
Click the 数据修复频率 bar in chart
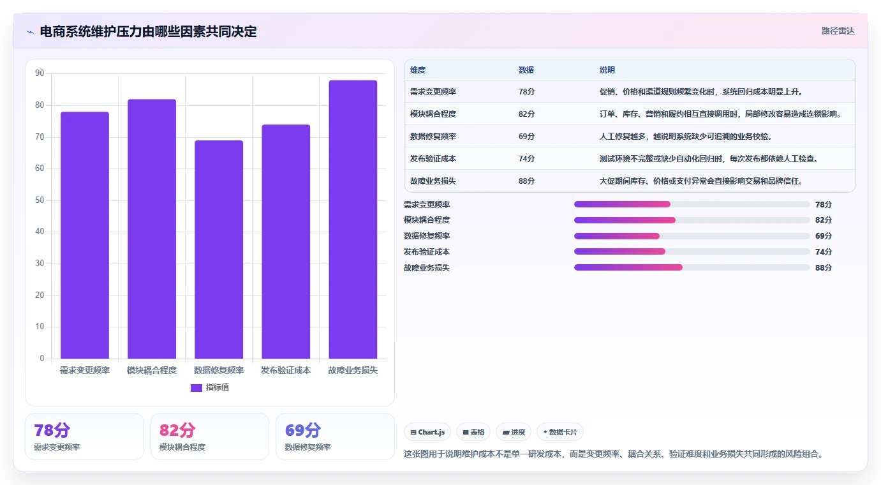point(219,250)
